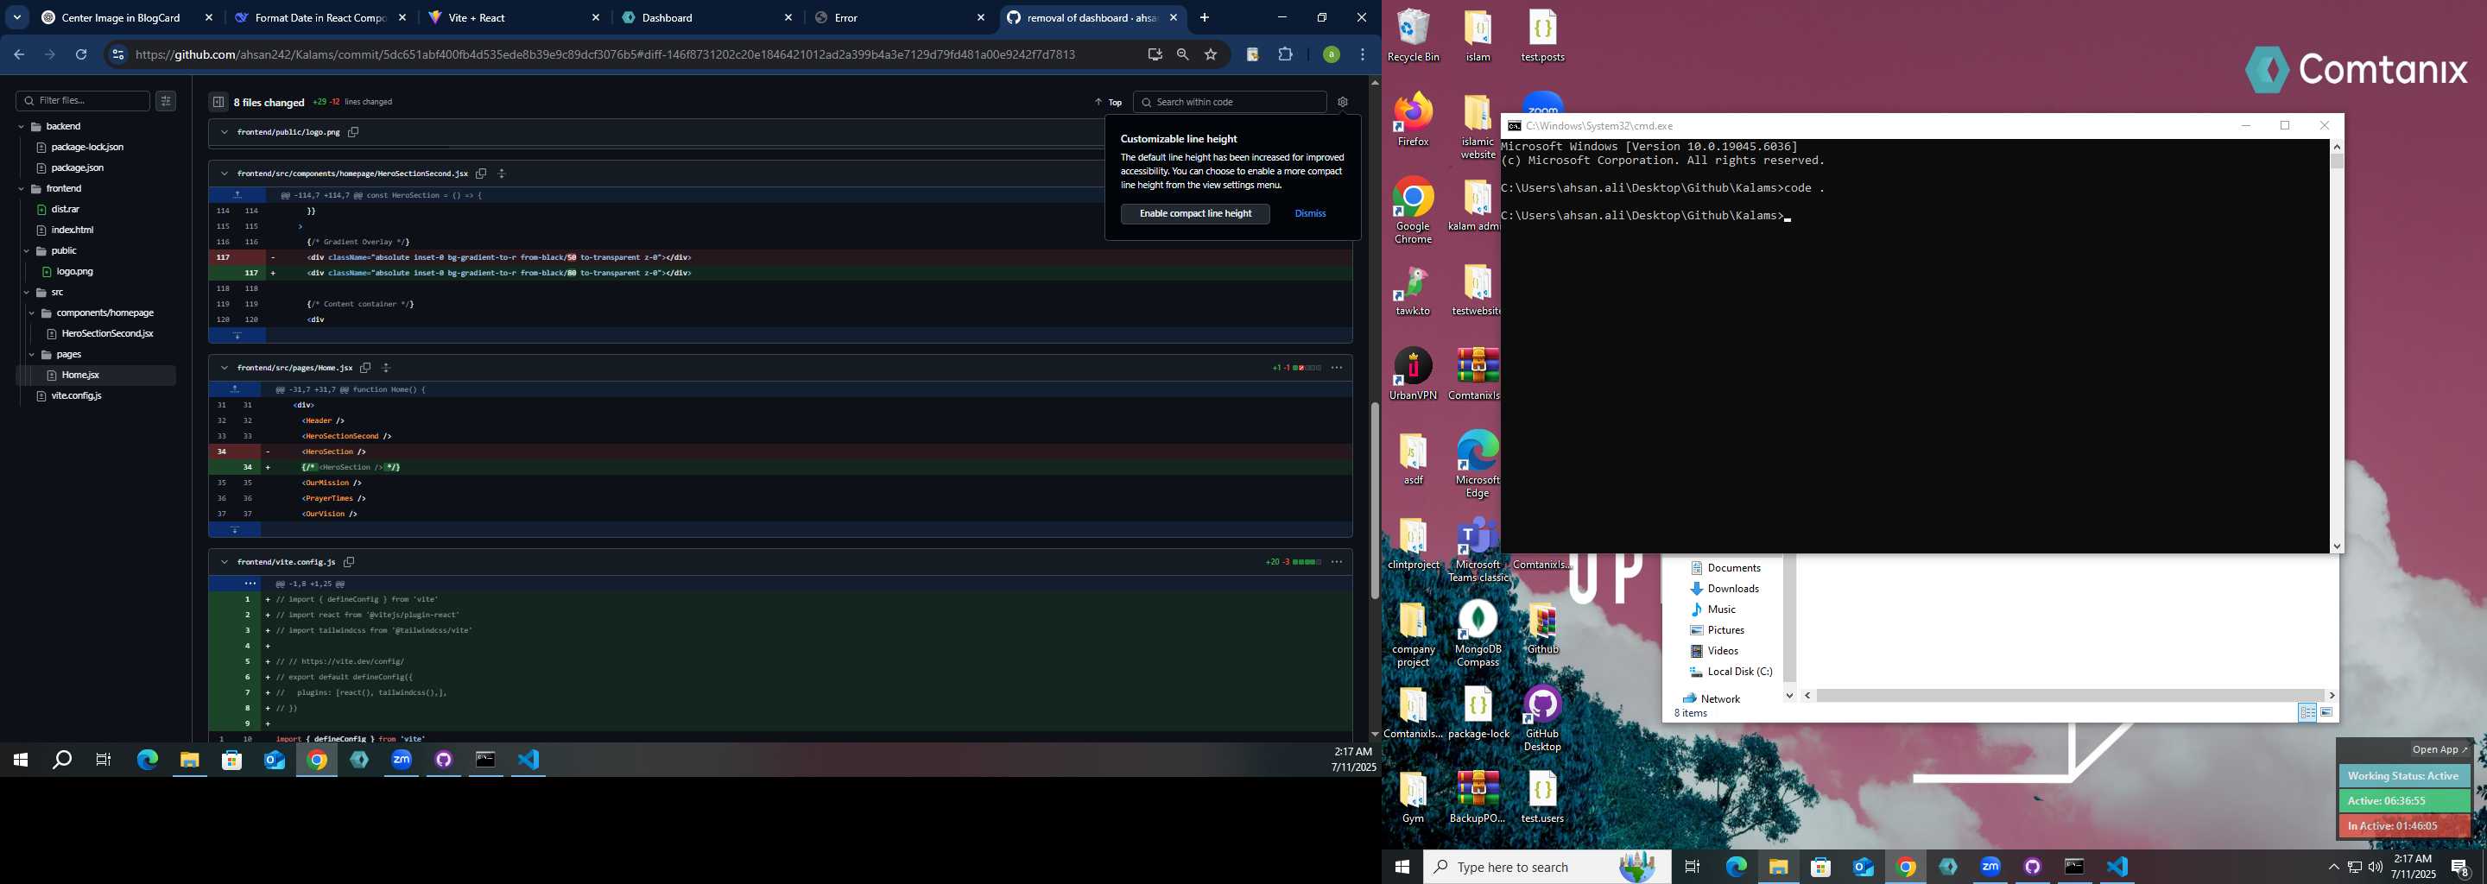Collapse the public folder in file tree
The height and width of the screenshot is (884, 2487).
pyautogui.click(x=27, y=251)
